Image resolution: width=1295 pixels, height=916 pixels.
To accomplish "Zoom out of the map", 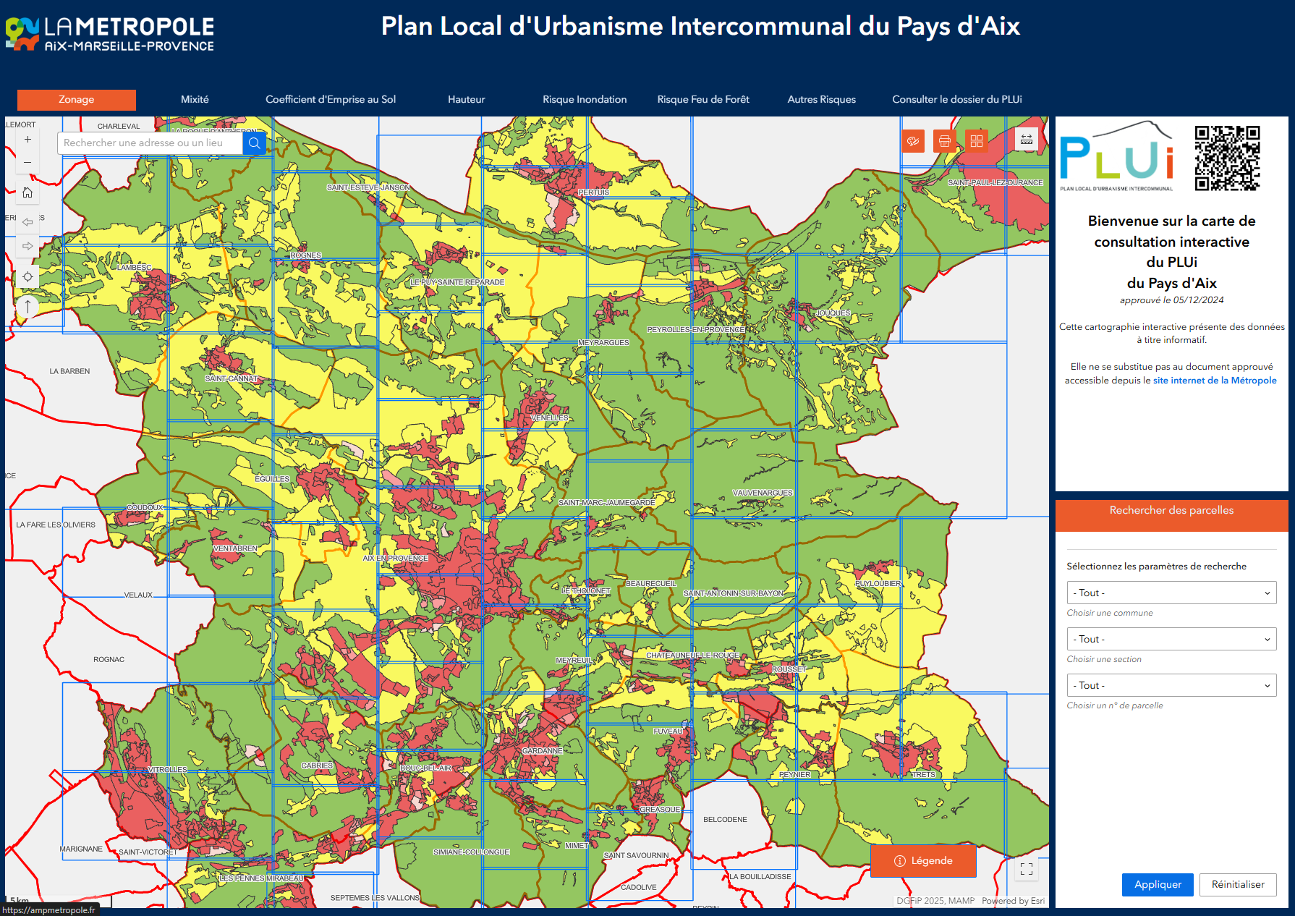I will 27,163.
